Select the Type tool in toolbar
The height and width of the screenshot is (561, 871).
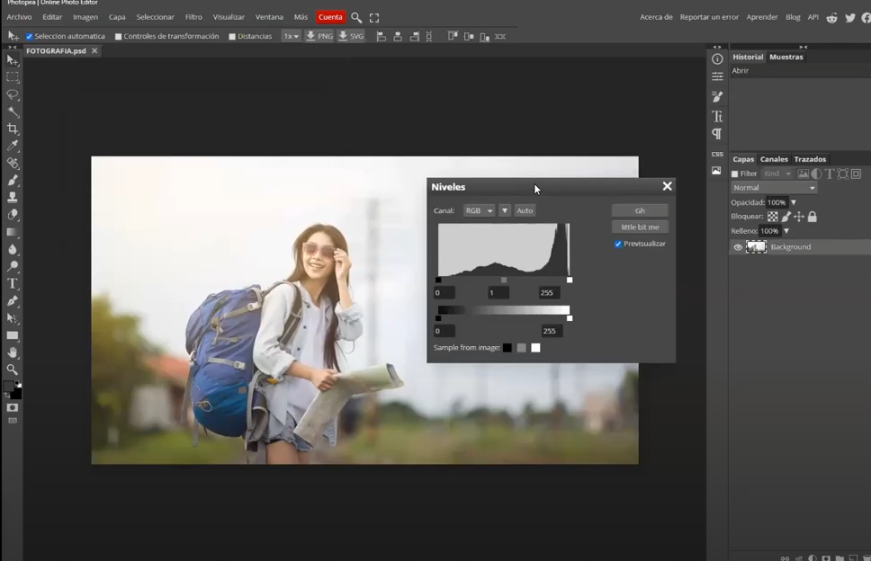coord(13,283)
